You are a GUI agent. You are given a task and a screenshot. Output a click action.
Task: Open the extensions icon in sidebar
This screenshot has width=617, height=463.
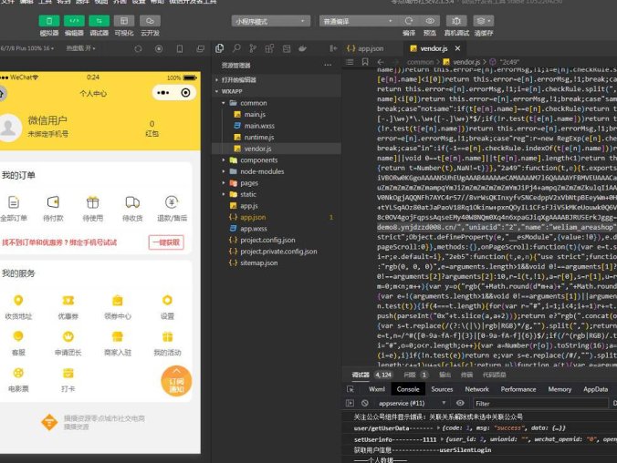click(269, 48)
